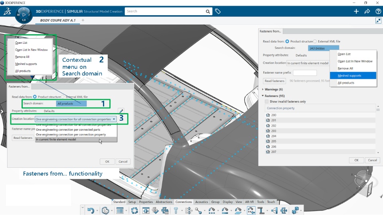Click the Update cycle arrows icon
This screenshot has height=215, width=383.
coord(134,210)
